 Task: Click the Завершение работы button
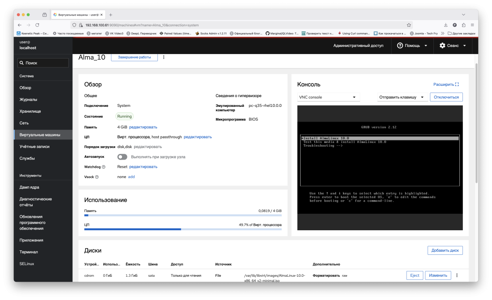134,57
